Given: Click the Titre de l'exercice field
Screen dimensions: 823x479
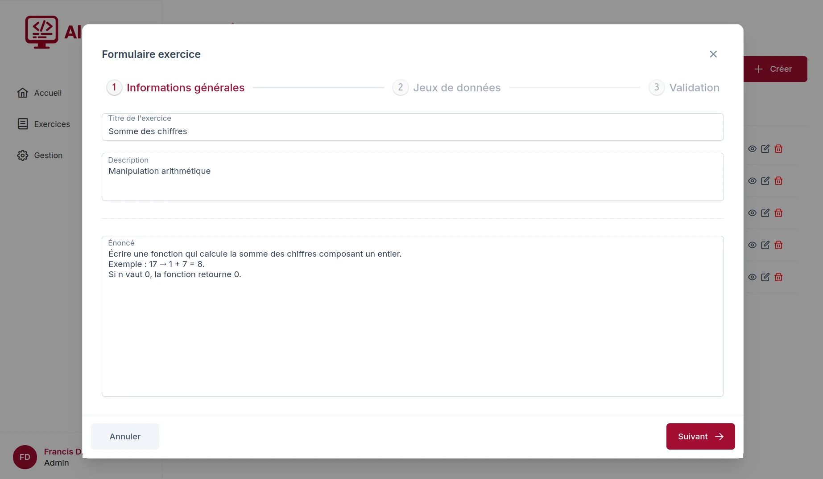Looking at the screenshot, I should tap(412, 131).
